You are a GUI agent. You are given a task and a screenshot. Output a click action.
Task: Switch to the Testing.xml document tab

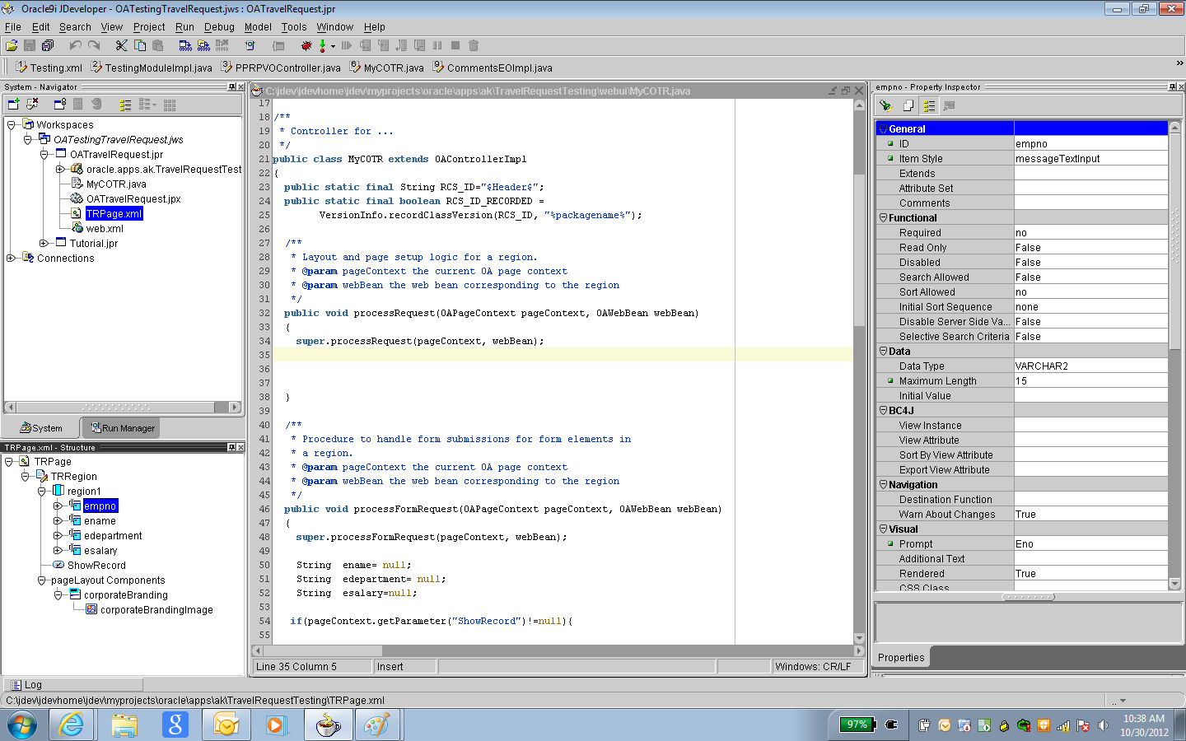49,68
